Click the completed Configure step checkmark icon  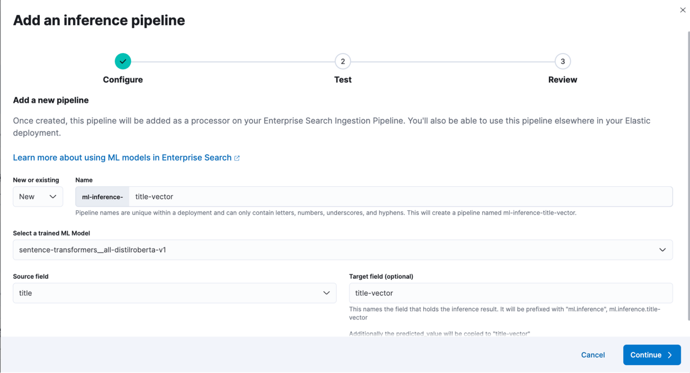[123, 61]
